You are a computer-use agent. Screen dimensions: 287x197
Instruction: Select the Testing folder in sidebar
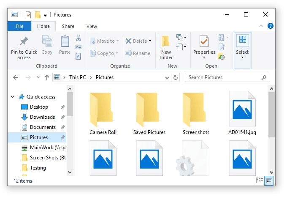[x=37, y=168]
